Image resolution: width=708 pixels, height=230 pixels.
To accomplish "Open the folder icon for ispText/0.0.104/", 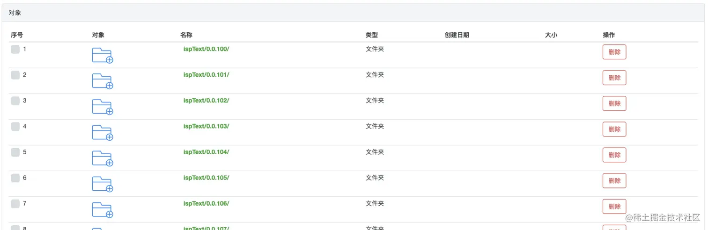I will 103,158.
